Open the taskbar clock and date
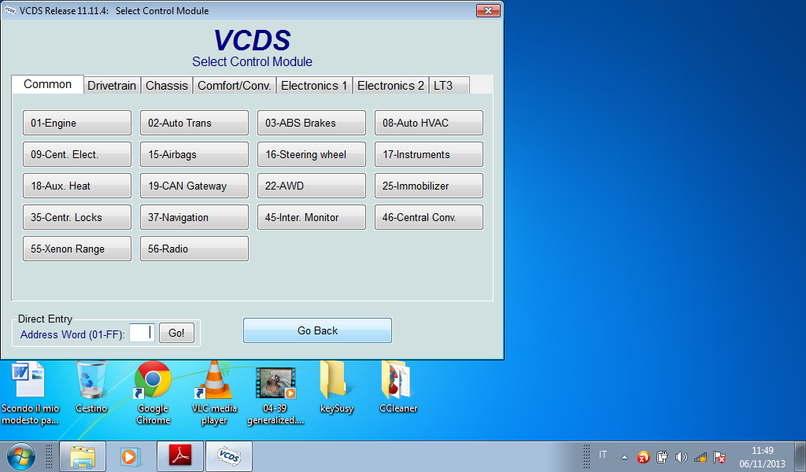806x472 pixels. tap(762, 457)
